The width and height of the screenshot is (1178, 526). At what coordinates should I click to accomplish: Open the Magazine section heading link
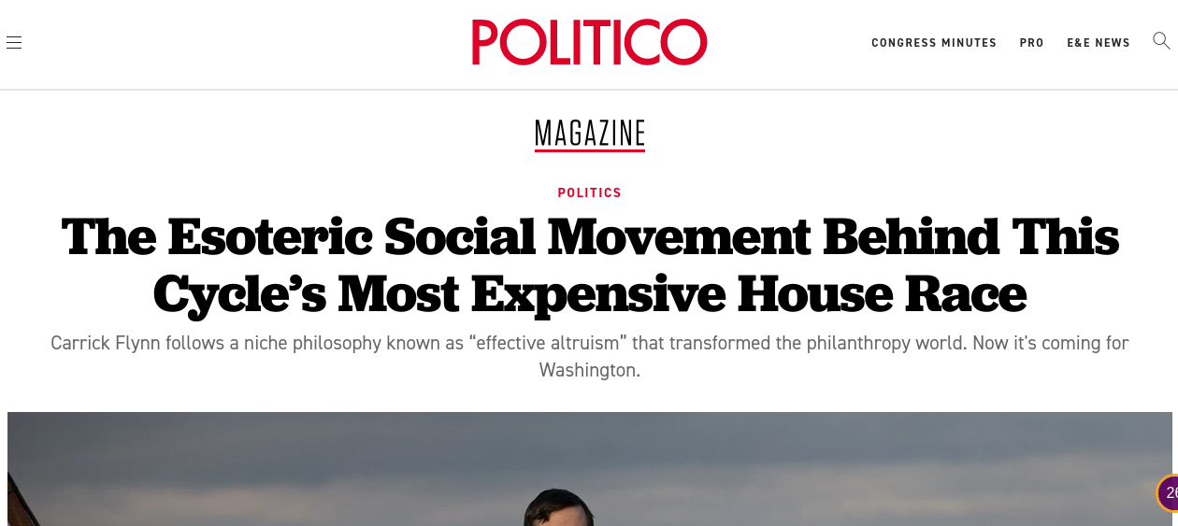point(590,133)
